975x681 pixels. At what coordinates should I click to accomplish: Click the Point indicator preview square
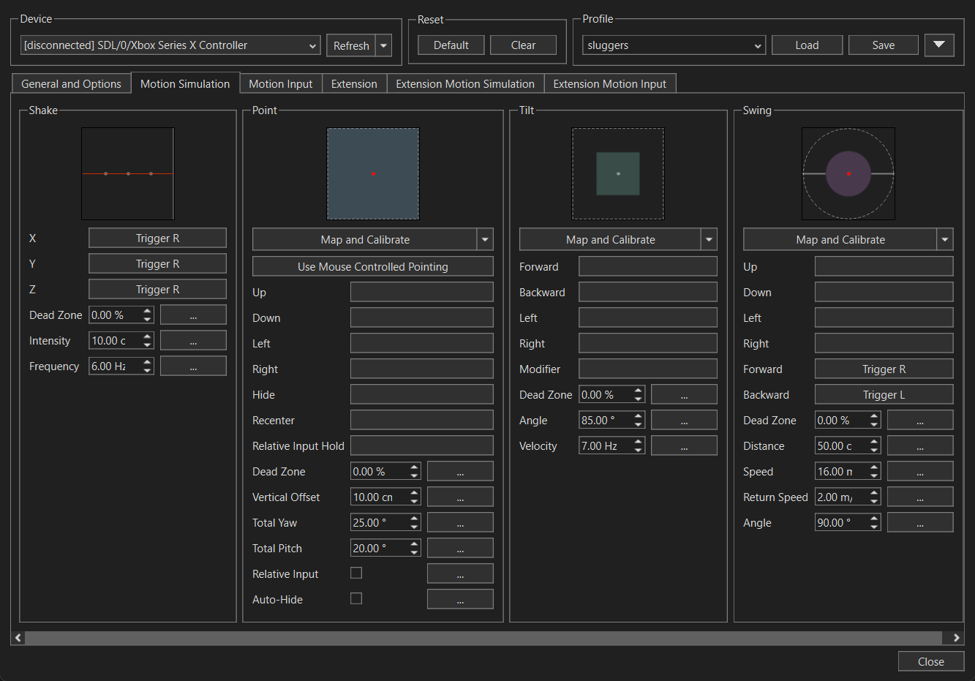point(372,173)
